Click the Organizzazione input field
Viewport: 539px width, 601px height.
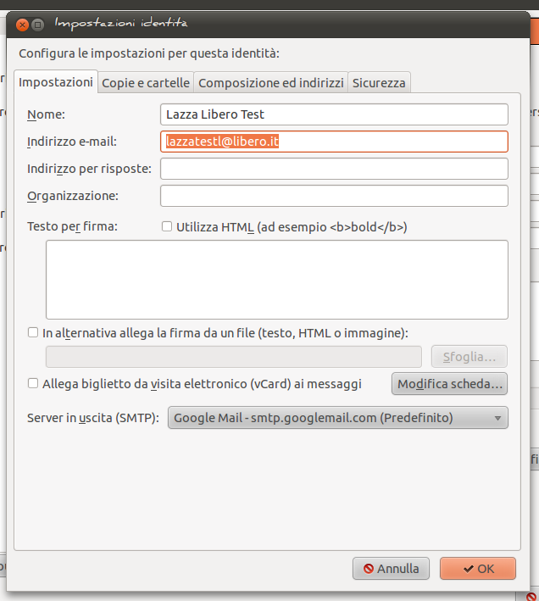334,196
